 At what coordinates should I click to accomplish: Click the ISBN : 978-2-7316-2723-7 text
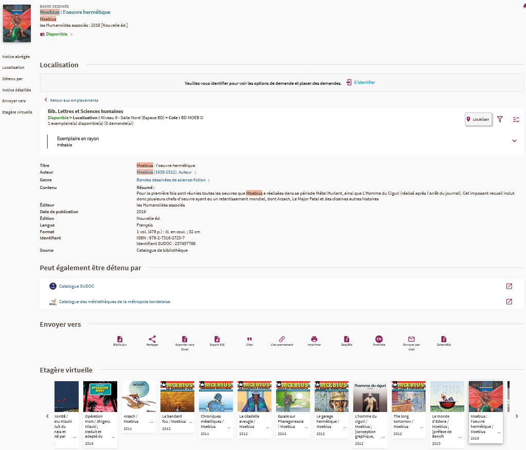[x=160, y=238]
